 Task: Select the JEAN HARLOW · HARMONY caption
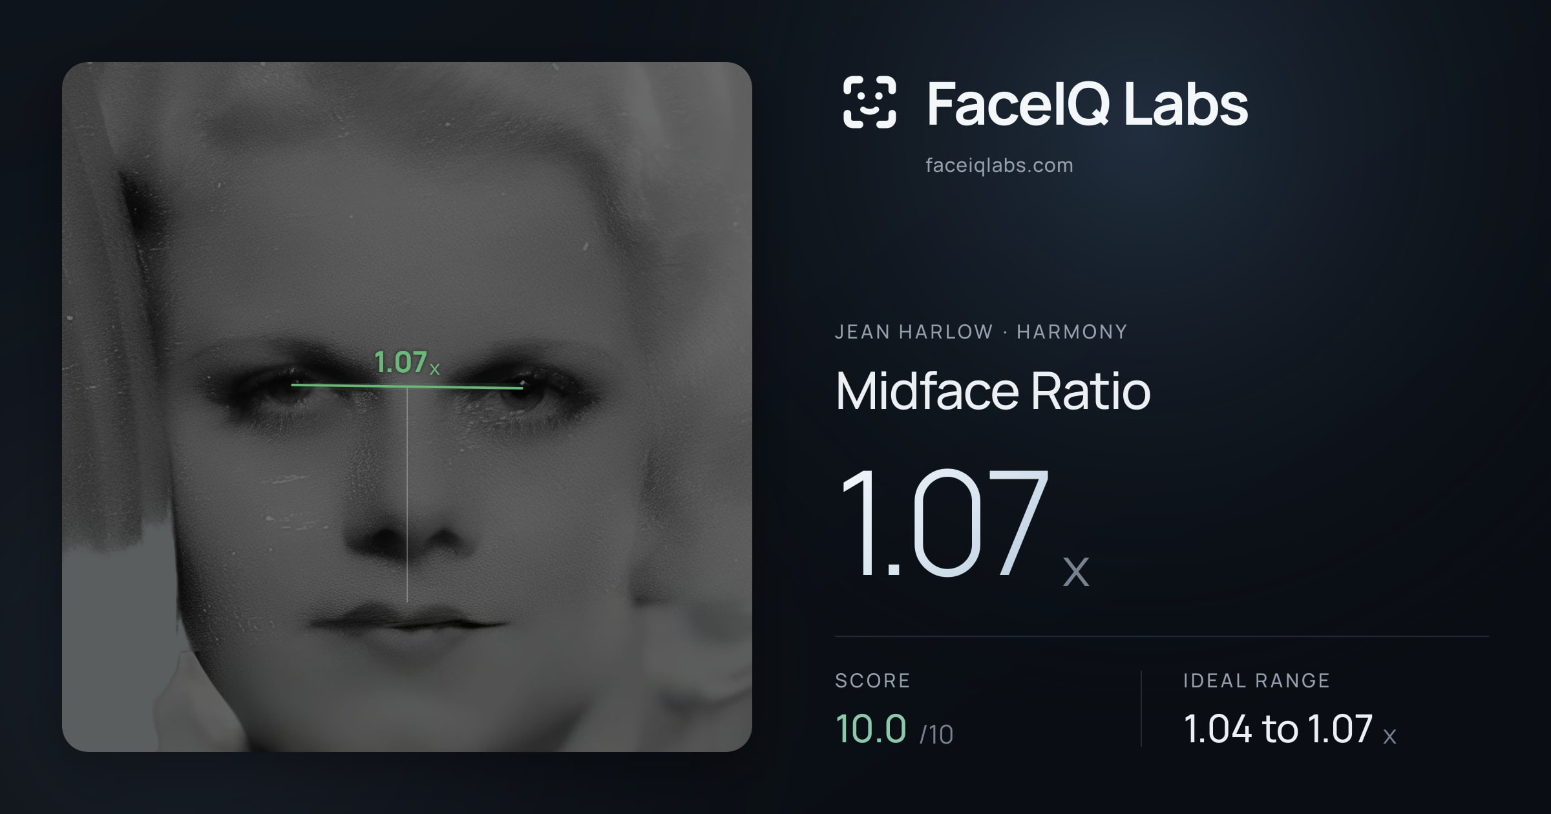coord(981,332)
